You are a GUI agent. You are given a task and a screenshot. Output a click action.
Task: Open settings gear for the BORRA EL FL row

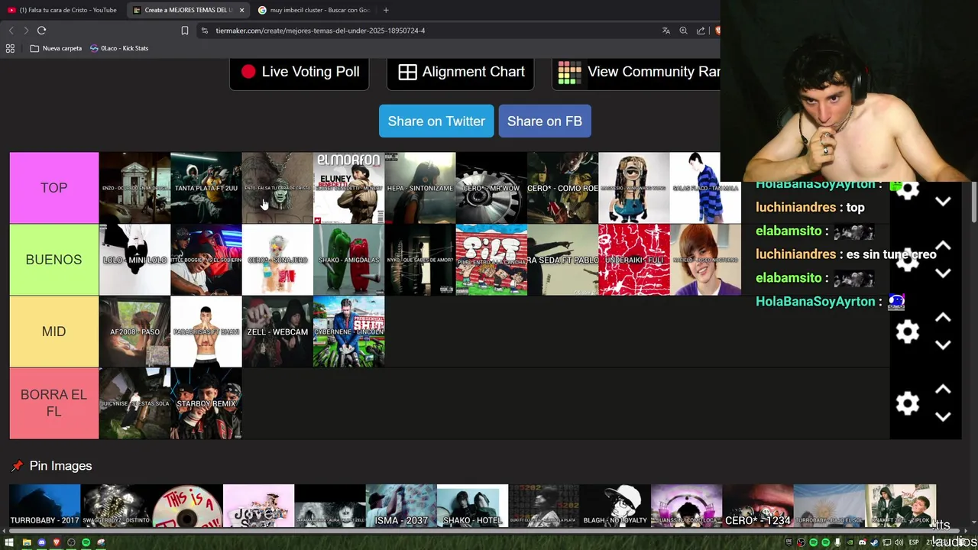tap(907, 403)
